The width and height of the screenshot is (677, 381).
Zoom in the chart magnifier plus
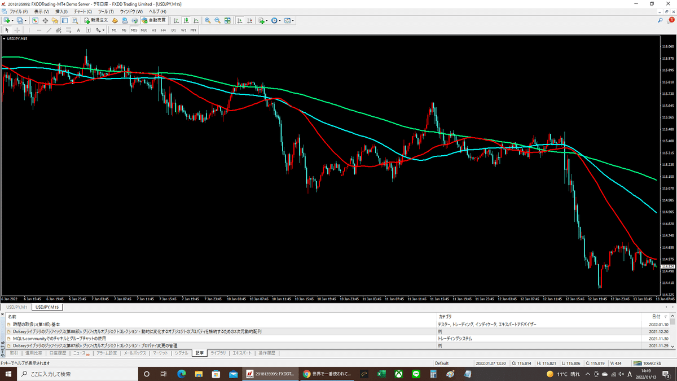pyautogui.click(x=208, y=20)
